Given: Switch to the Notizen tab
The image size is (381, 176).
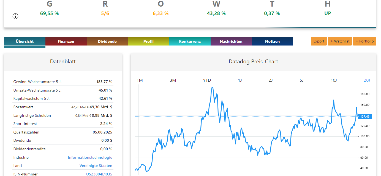Looking at the screenshot, I should 273,41.
